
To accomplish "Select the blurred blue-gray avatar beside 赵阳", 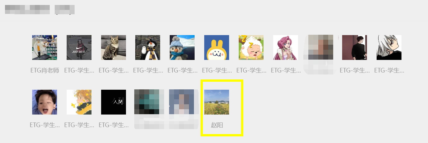I will coord(182,102).
